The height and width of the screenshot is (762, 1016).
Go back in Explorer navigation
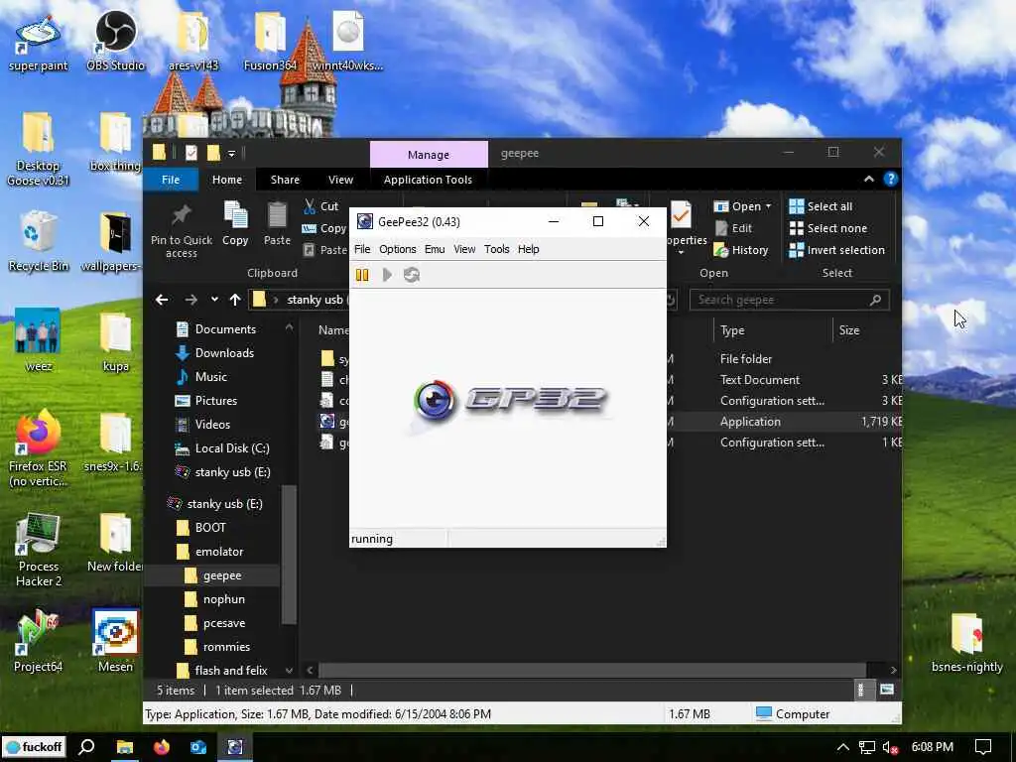tap(162, 300)
